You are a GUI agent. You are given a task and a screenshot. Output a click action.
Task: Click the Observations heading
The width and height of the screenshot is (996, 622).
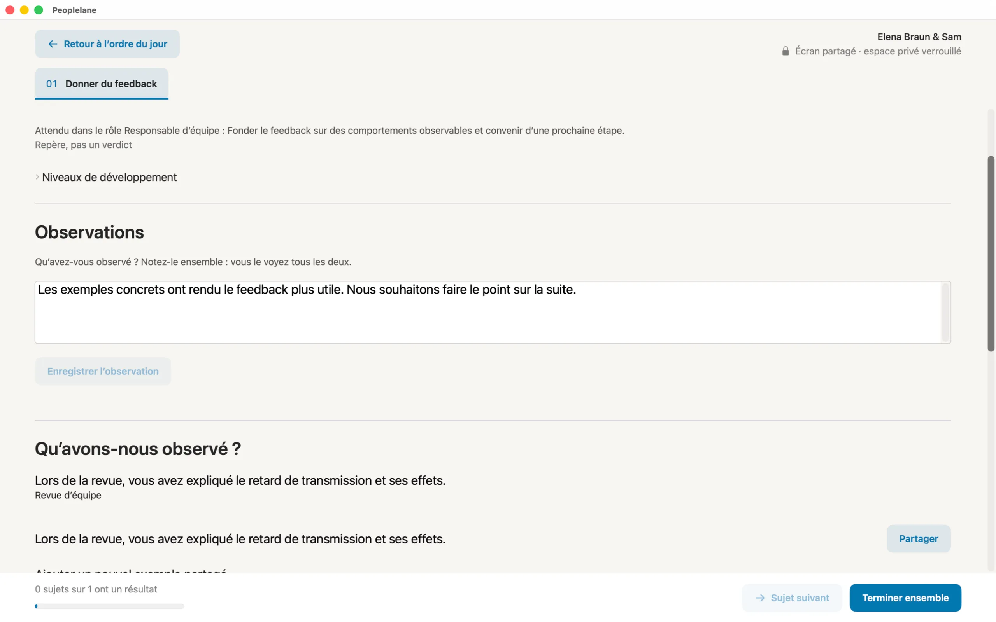click(89, 232)
